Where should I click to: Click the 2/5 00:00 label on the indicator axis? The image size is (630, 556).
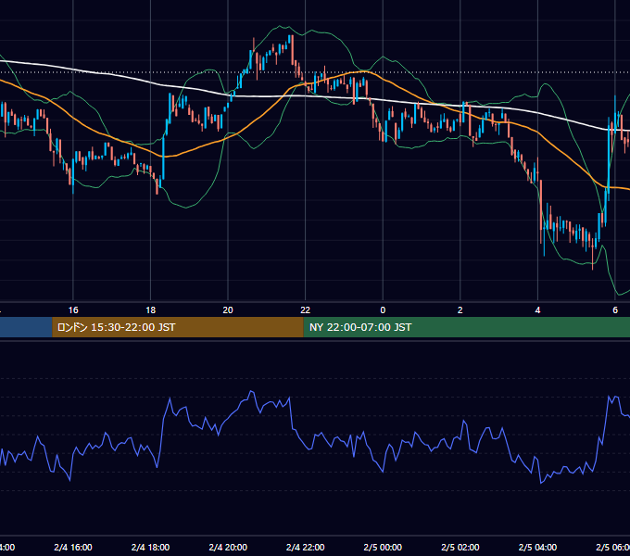point(383,547)
